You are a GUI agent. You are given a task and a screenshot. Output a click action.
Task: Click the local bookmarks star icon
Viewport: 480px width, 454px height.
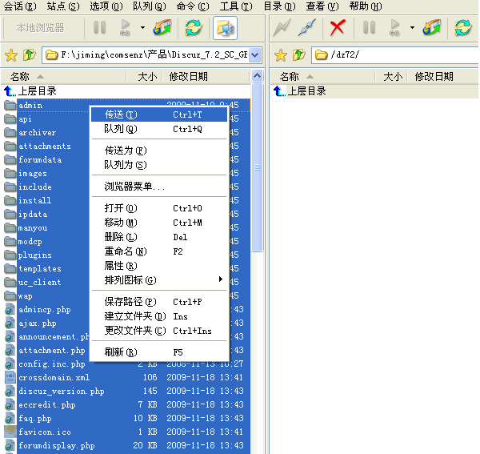11,55
